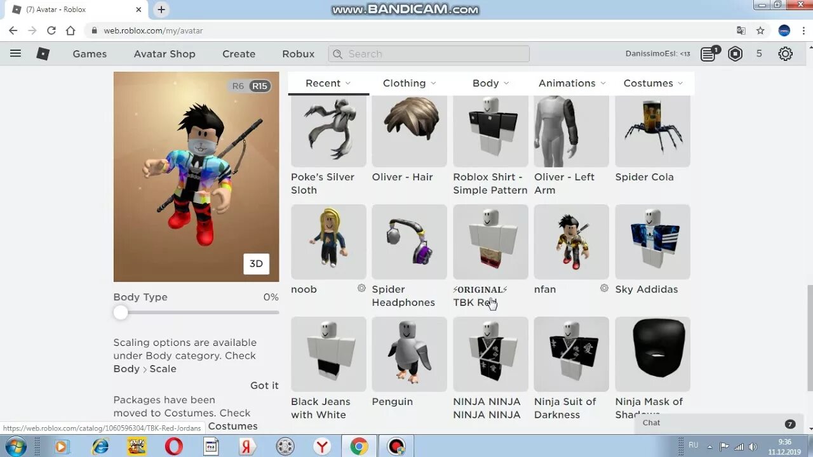The height and width of the screenshot is (457, 813).
Task: Select Oliver - Left Arm thumbnail
Action: tap(572, 131)
